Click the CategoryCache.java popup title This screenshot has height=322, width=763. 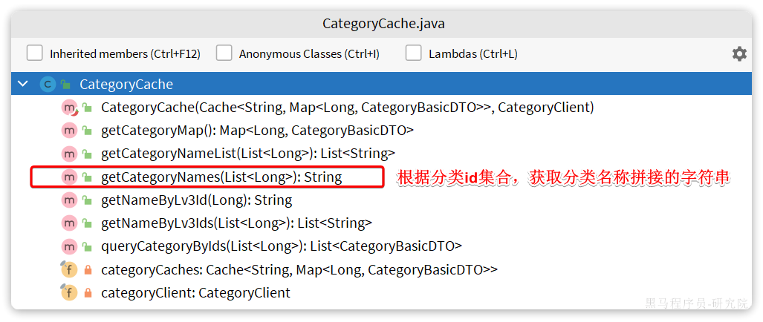383,24
